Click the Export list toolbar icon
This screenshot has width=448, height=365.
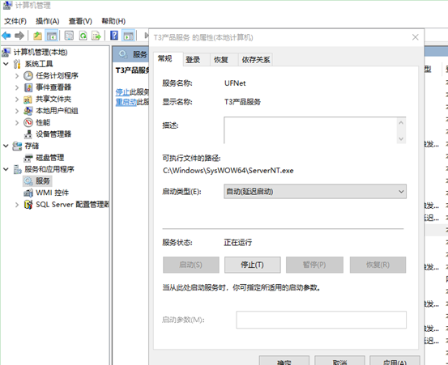point(96,36)
